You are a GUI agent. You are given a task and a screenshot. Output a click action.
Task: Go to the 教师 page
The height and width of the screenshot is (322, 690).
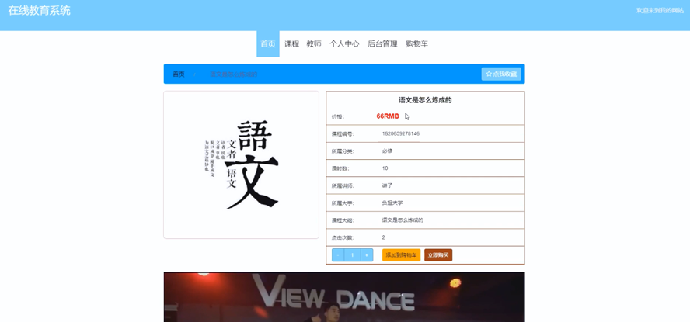(314, 44)
